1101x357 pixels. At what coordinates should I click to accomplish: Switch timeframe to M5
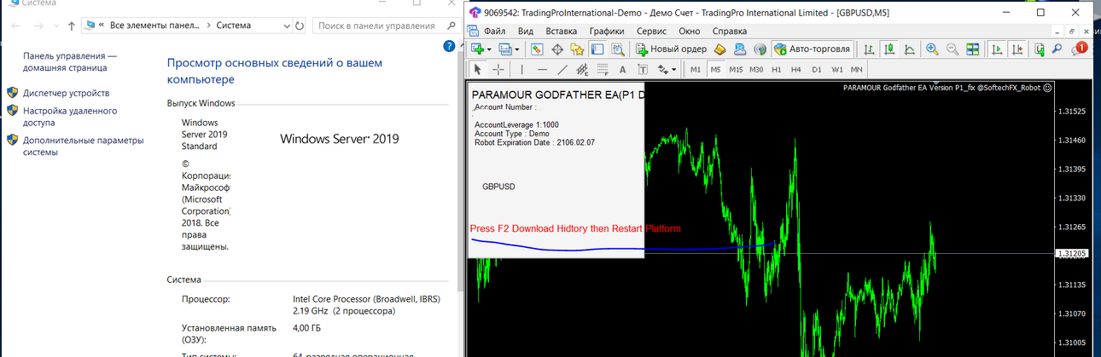pos(715,69)
